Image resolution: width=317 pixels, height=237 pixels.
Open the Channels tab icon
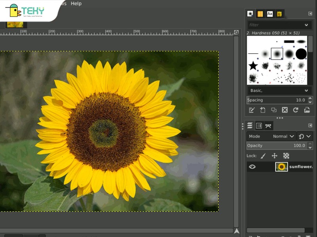[x=259, y=126]
